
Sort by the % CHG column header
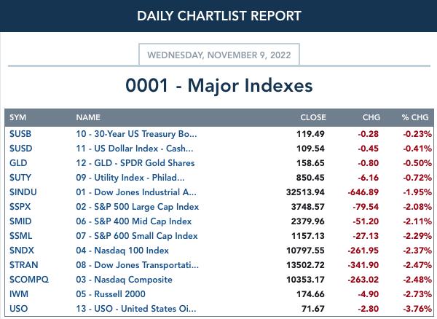point(415,117)
